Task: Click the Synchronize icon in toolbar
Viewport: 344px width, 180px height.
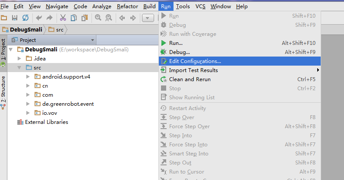Action: (x=25, y=18)
